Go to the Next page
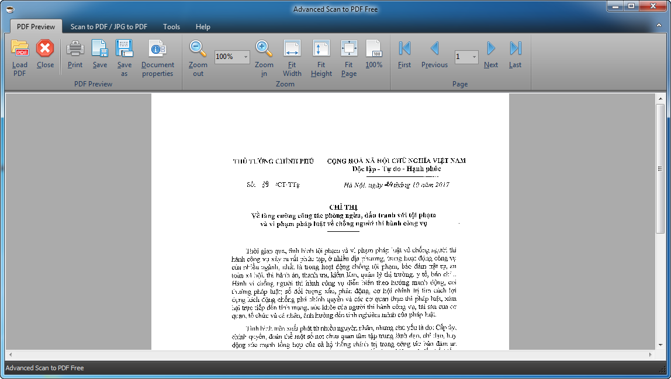The height and width of the screenshot is (379, 671). click(491, 49)
